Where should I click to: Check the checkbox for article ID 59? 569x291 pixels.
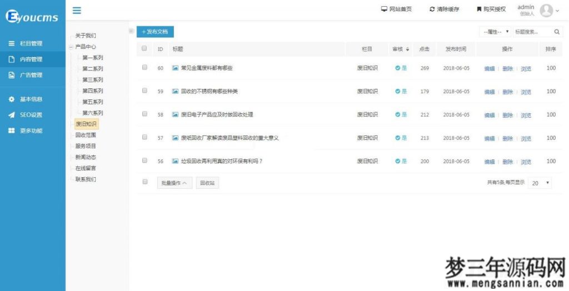pos(144,91)
